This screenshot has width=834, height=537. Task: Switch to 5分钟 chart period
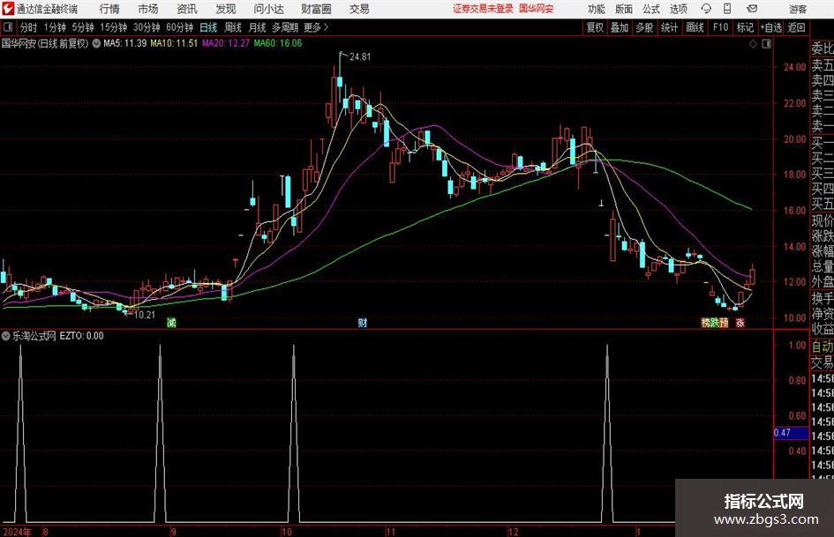[82, 27]
